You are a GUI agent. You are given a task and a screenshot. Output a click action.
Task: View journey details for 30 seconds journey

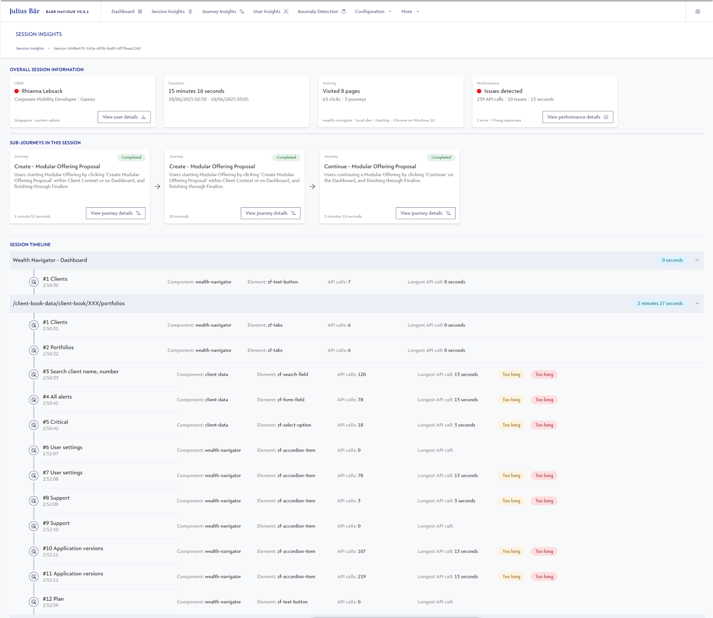270,213
